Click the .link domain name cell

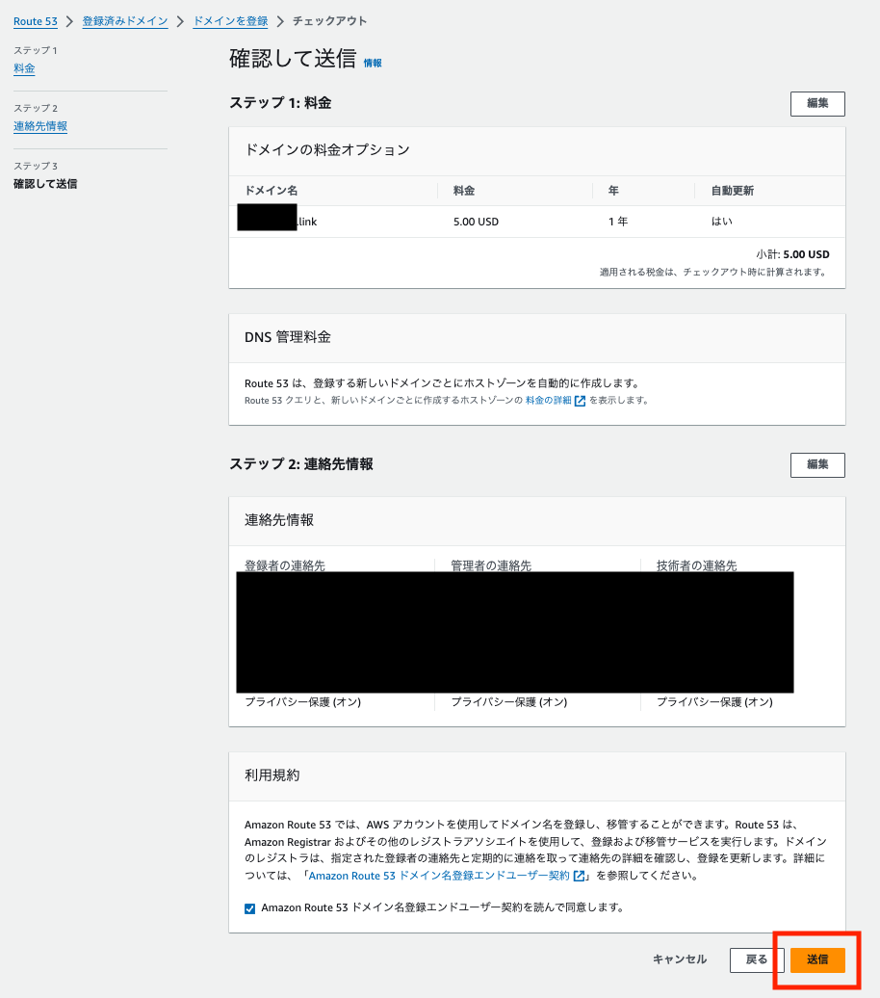pos(277,221)
